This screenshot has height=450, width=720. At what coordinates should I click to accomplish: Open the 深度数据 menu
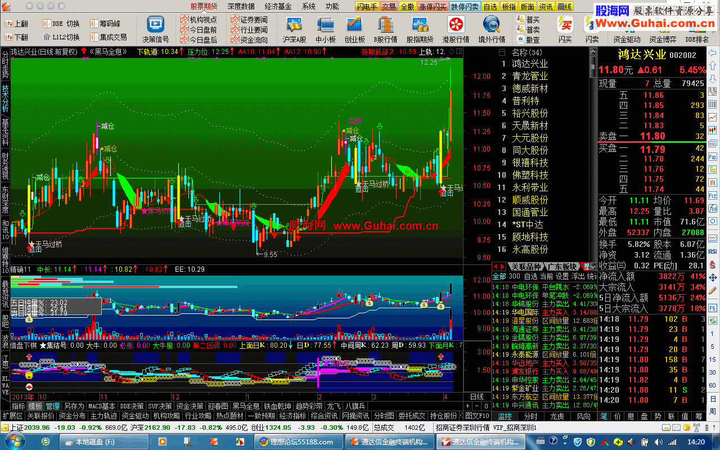[241, 6]
